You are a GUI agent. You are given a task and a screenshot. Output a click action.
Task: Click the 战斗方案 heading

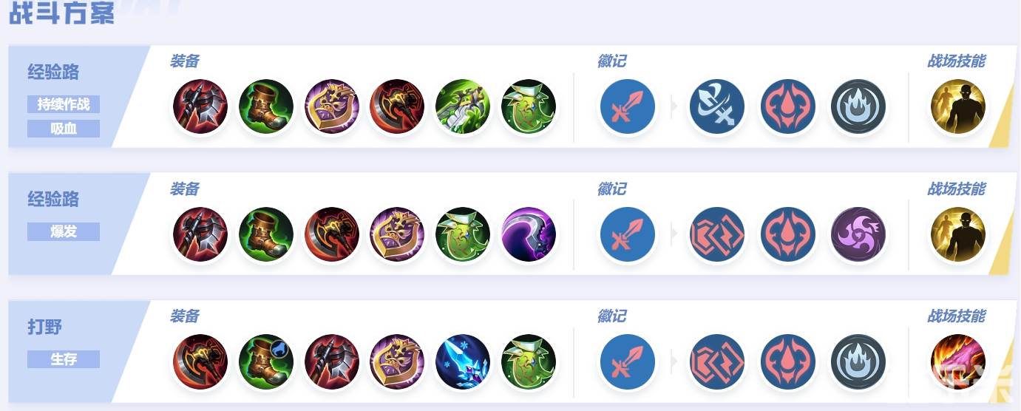coord(62,13)
